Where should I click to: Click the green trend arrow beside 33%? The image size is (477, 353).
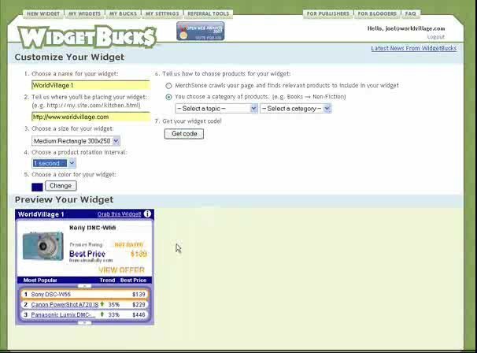[102, 314]
